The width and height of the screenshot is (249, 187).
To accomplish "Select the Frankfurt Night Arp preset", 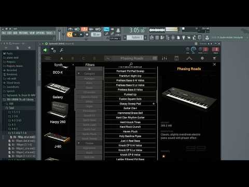I will coord(130,76).
